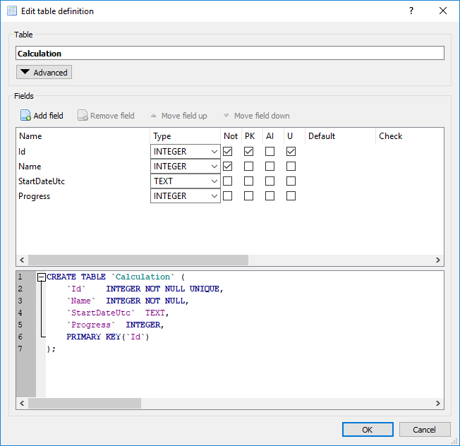This screenshot has width=460, height=446.
Task: Uncheck Not null for Id field
Action: 228,152
